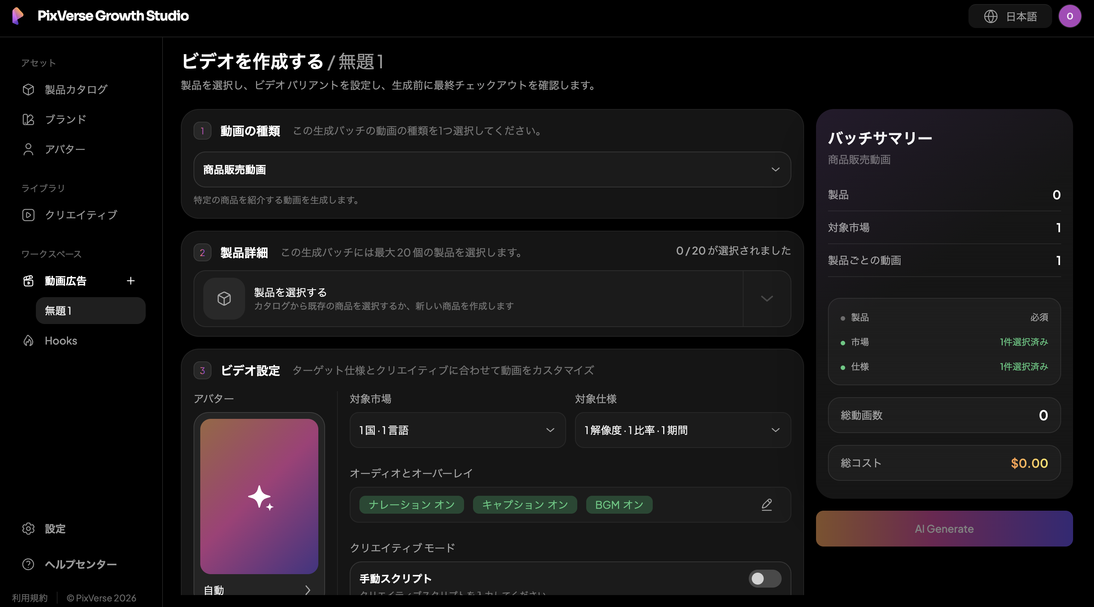Expand the 自動 avatar selector arrow
The width and height of the screenshot is (1094, 607).
(308, 590)
